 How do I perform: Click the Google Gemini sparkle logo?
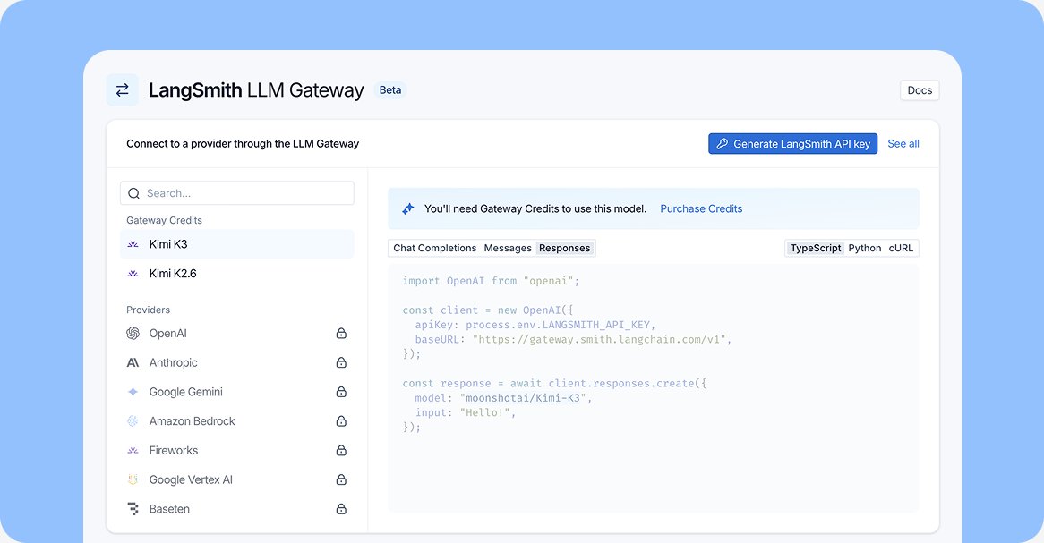click(x=133, y=392)
